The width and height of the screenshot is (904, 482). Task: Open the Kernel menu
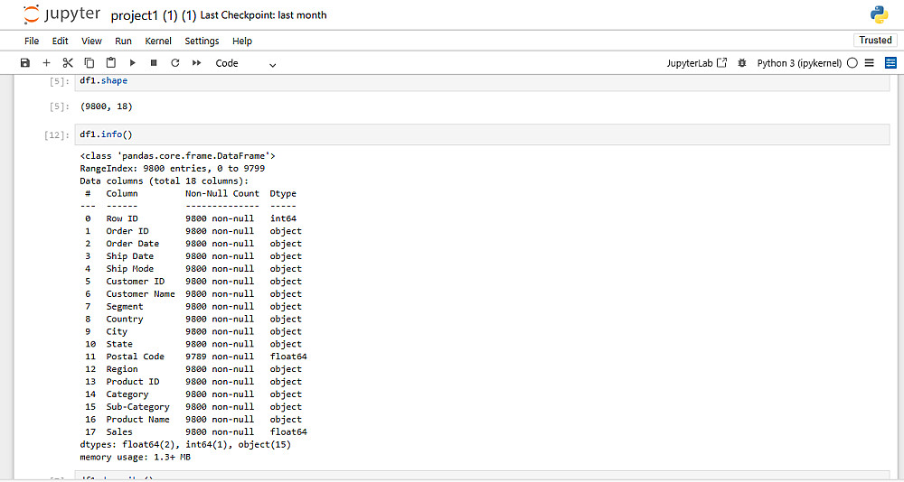coord(158,41)
